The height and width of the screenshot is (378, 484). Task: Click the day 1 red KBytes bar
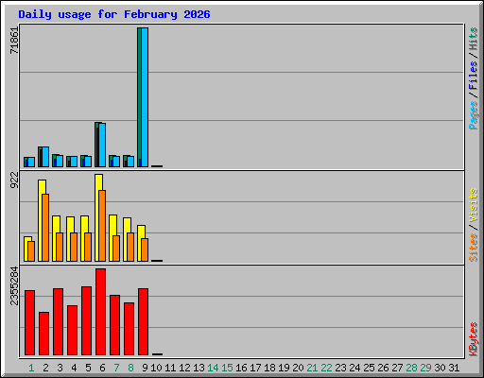[x=29, y=323]
